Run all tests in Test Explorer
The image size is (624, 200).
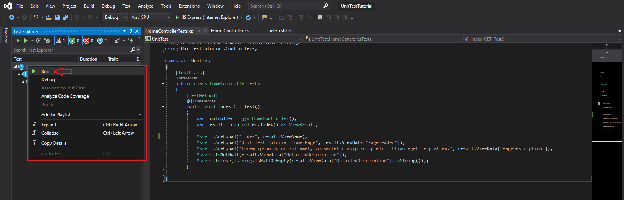[17, 41]
